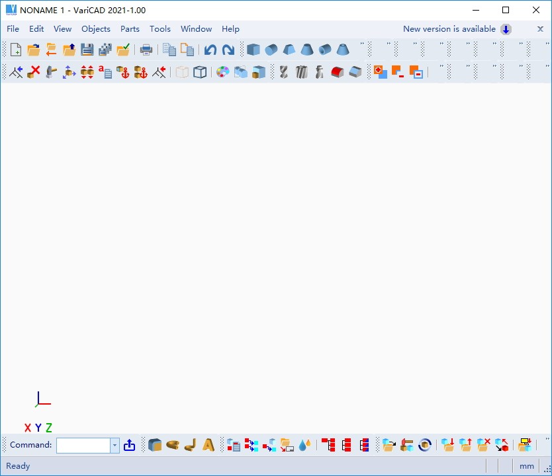The height and width of the screenshot is (476, 552).
Task: Click the Redo arrow icon
Action: tap(228, 50)
